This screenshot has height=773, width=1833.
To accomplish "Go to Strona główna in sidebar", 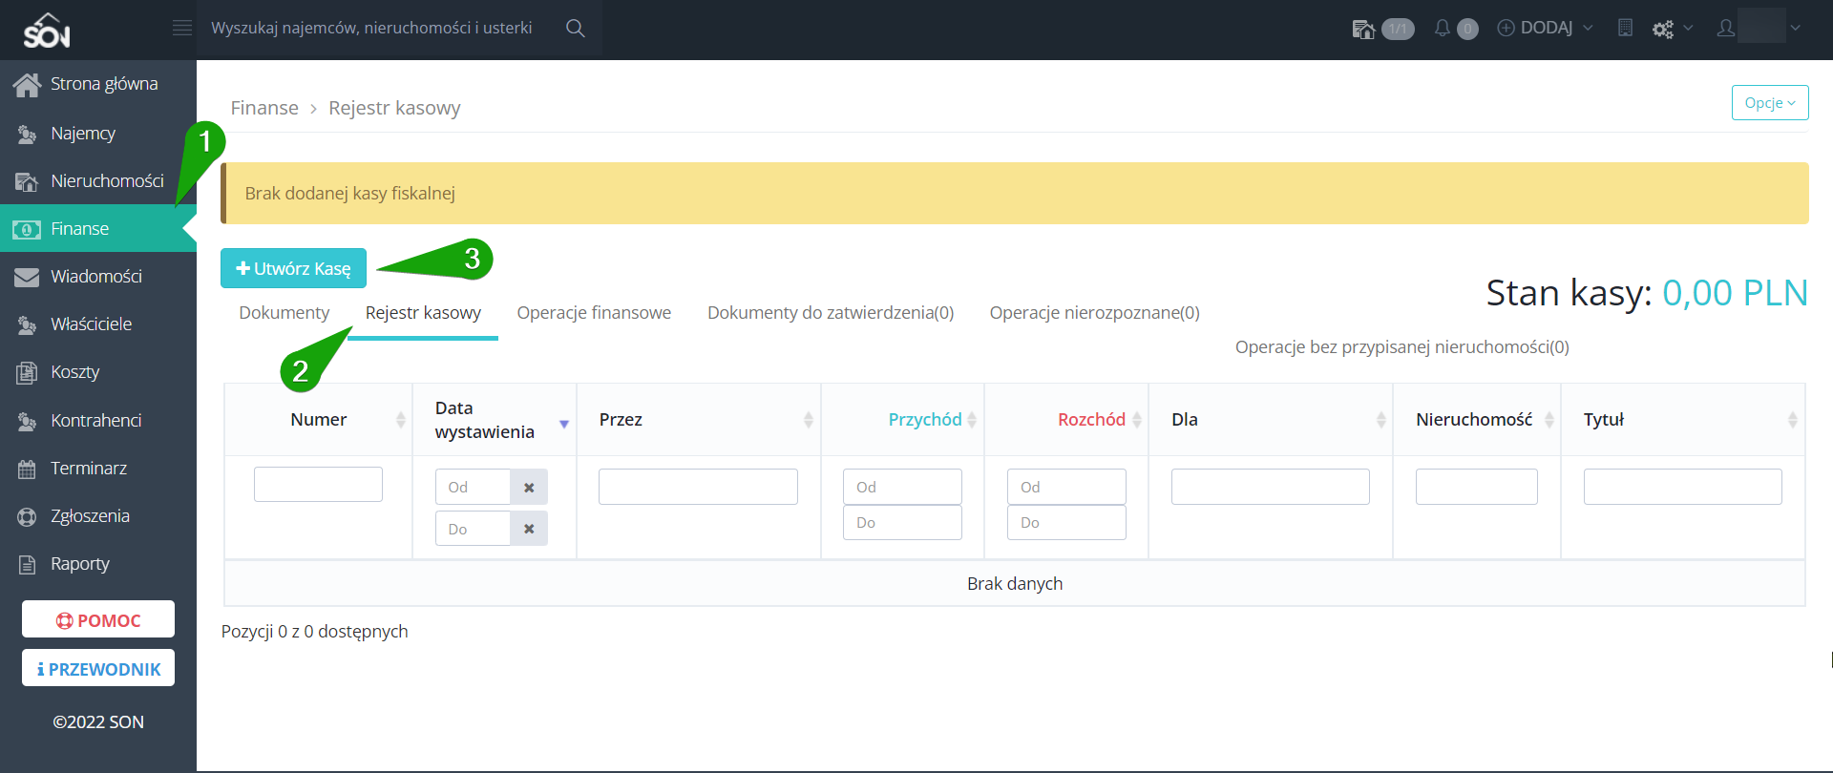I will (x=98, y=85).
